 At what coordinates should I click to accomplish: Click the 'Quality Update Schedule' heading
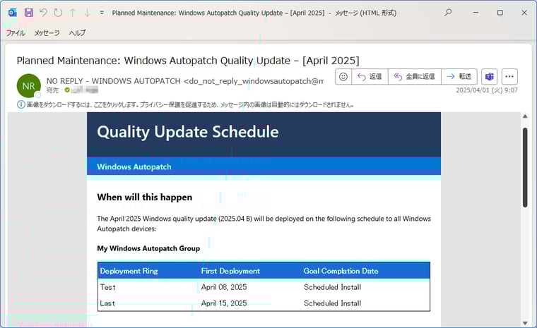[188, 132]
